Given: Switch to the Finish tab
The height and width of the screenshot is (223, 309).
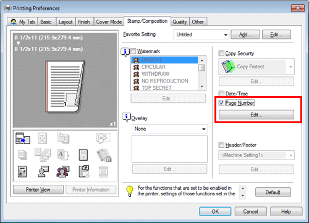Looking at the screenshot, I should [84, 22].
